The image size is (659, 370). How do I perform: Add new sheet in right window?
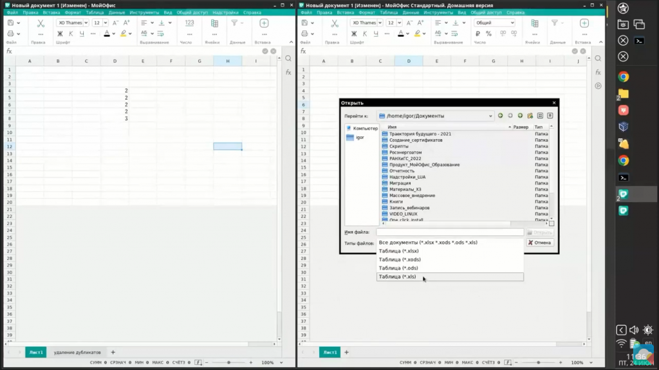tap(346, 353)
